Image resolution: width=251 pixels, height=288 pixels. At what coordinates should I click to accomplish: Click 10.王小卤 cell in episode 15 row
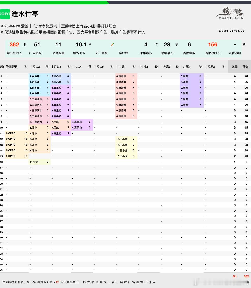[x=122, y=156]
